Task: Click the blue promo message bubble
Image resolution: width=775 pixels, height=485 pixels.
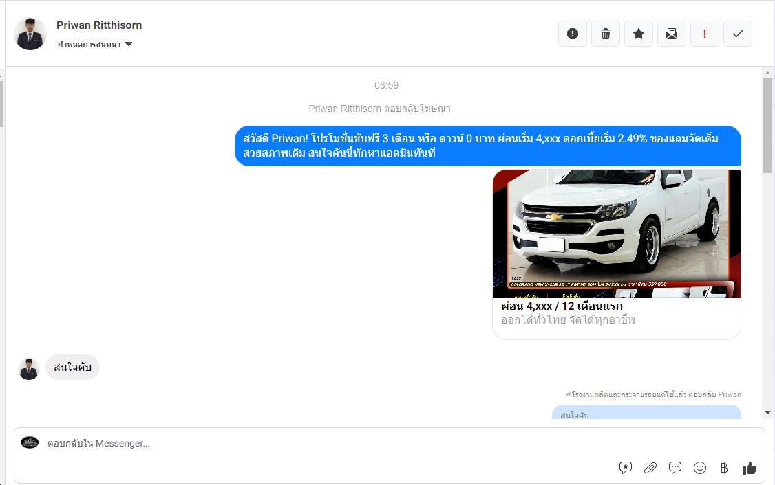Action: tap(488, 146)
